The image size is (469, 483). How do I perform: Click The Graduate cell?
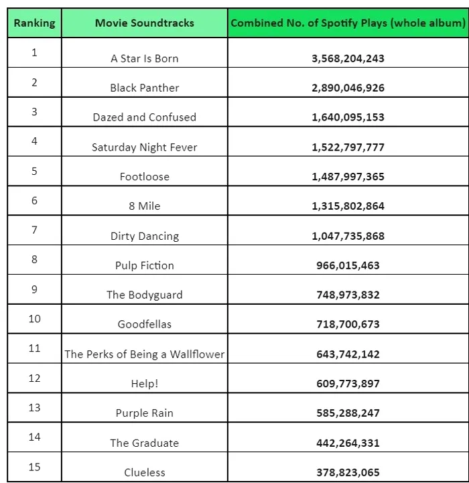click(144, 443)
